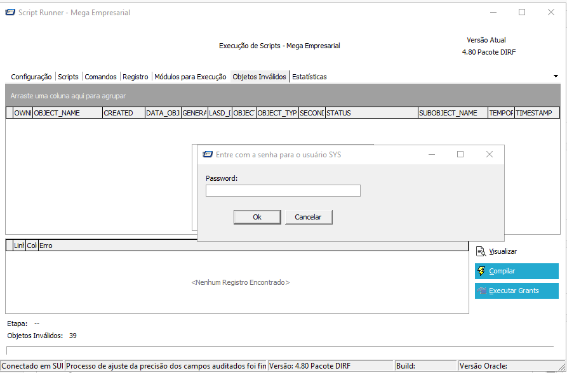Click 'Conectado em SUI' status bar entry

(32, 366)
